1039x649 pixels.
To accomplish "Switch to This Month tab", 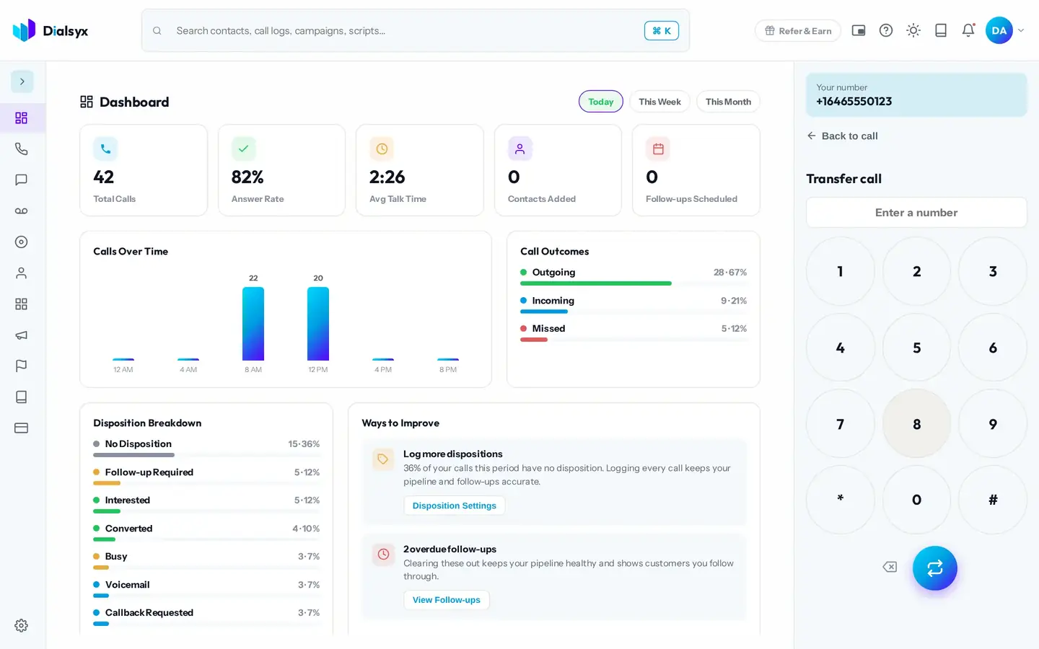I will pos(728,102).
